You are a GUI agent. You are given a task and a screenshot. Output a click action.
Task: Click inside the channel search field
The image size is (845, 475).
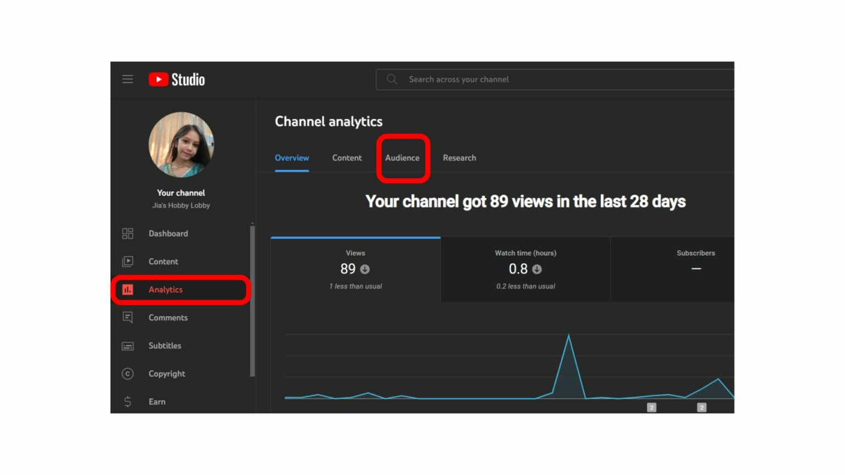tap(495, 79)
